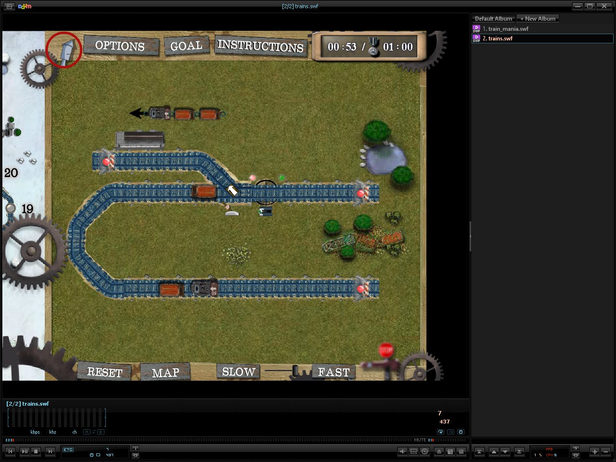Move playlist item down
Screen dimensions: 616x462
(x=505, y=451)
